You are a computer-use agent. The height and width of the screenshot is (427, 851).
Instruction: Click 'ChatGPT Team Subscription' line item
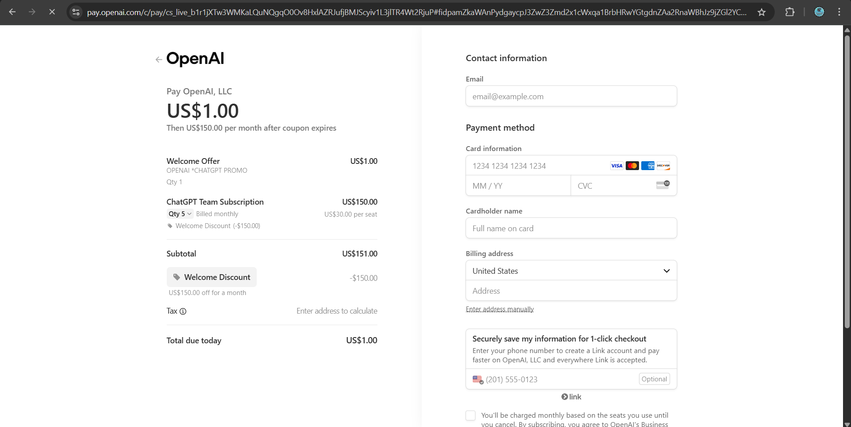point(215,202)
